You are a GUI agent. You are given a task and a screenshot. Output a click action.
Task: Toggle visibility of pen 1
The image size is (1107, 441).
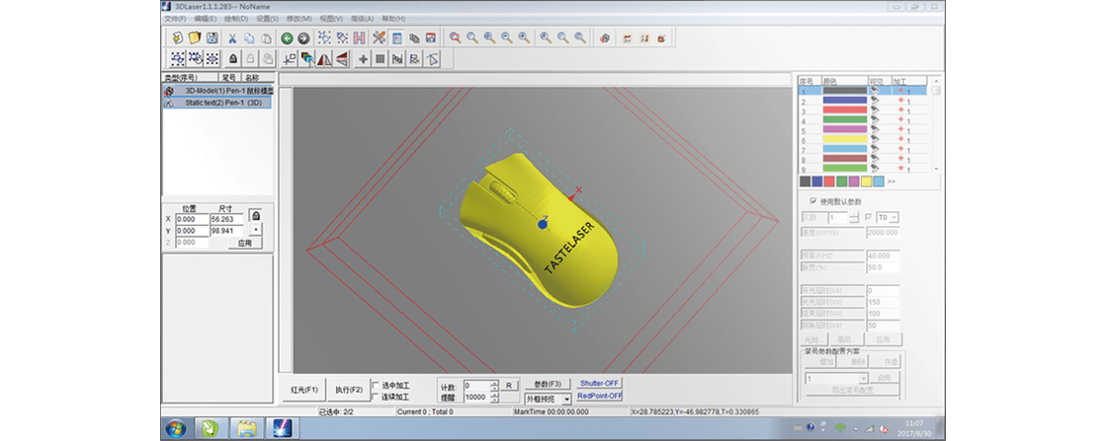pos(876,91)
